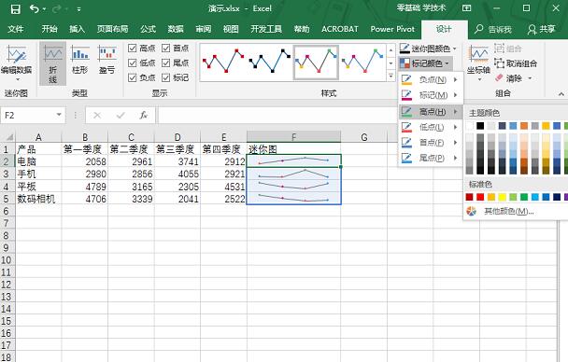568x362 pixels.
Task: Switch sparkline type to 柱形 column
Action: coord(79,61)
